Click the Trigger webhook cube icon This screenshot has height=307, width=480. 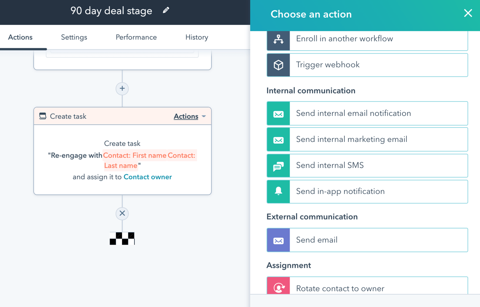click(278, 65)
